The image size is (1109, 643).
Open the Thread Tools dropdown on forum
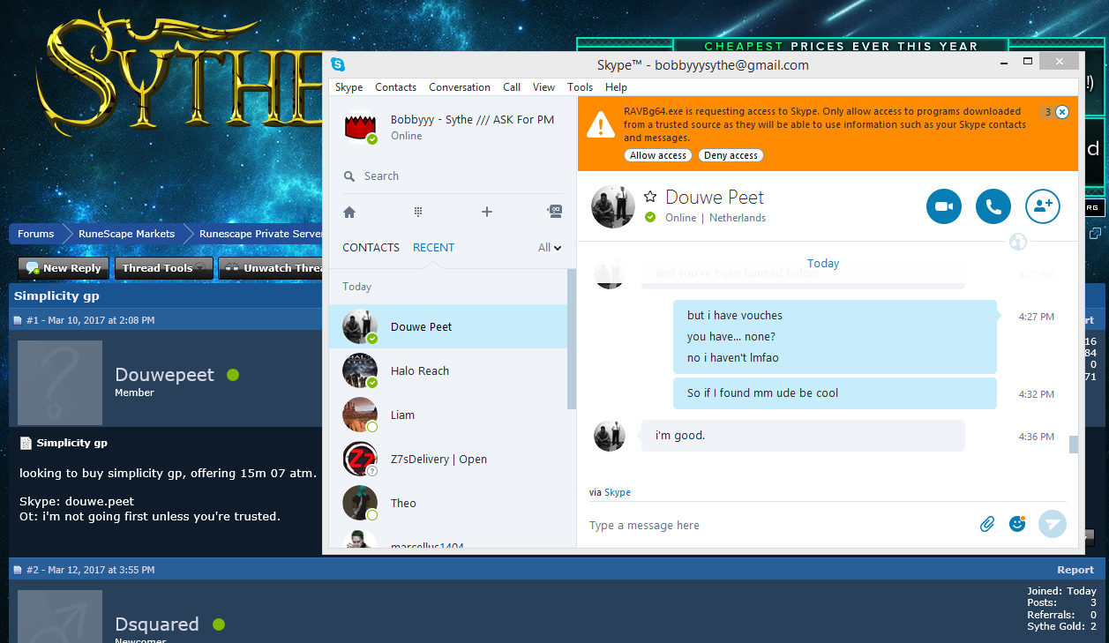coord(164,268)
